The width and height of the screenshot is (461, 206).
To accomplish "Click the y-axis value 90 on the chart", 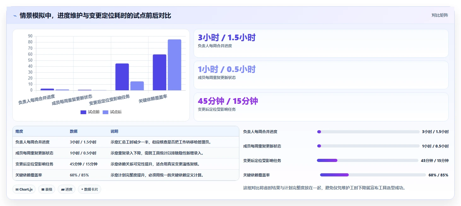I will pyautogui.click(x=30, y=36).
